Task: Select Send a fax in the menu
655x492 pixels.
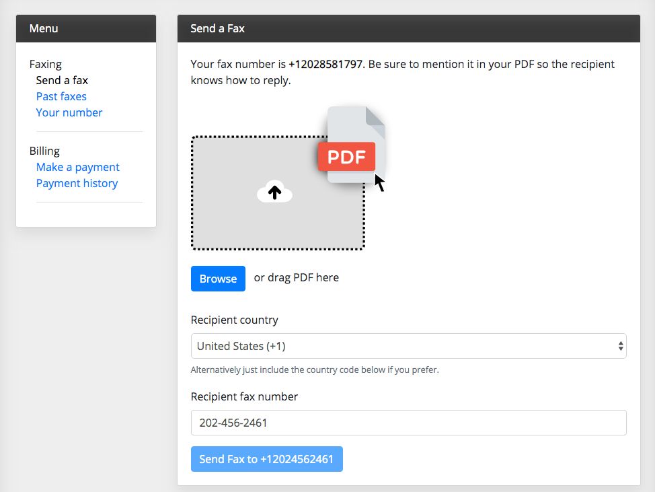Action: (62, 80)
